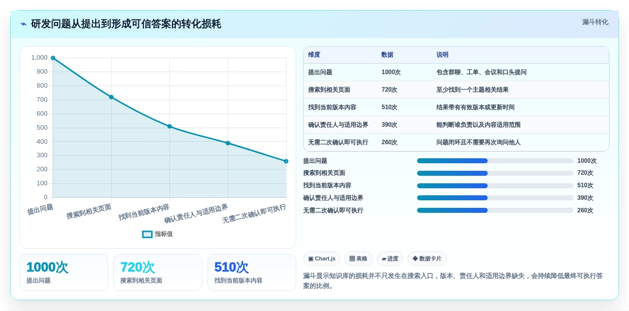629x311 pixels.
Task: Click the y-axis label 1,000
Action: pos(39,58)
